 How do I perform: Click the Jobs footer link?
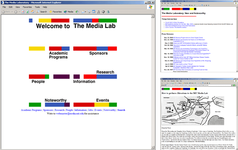[90, 110]
